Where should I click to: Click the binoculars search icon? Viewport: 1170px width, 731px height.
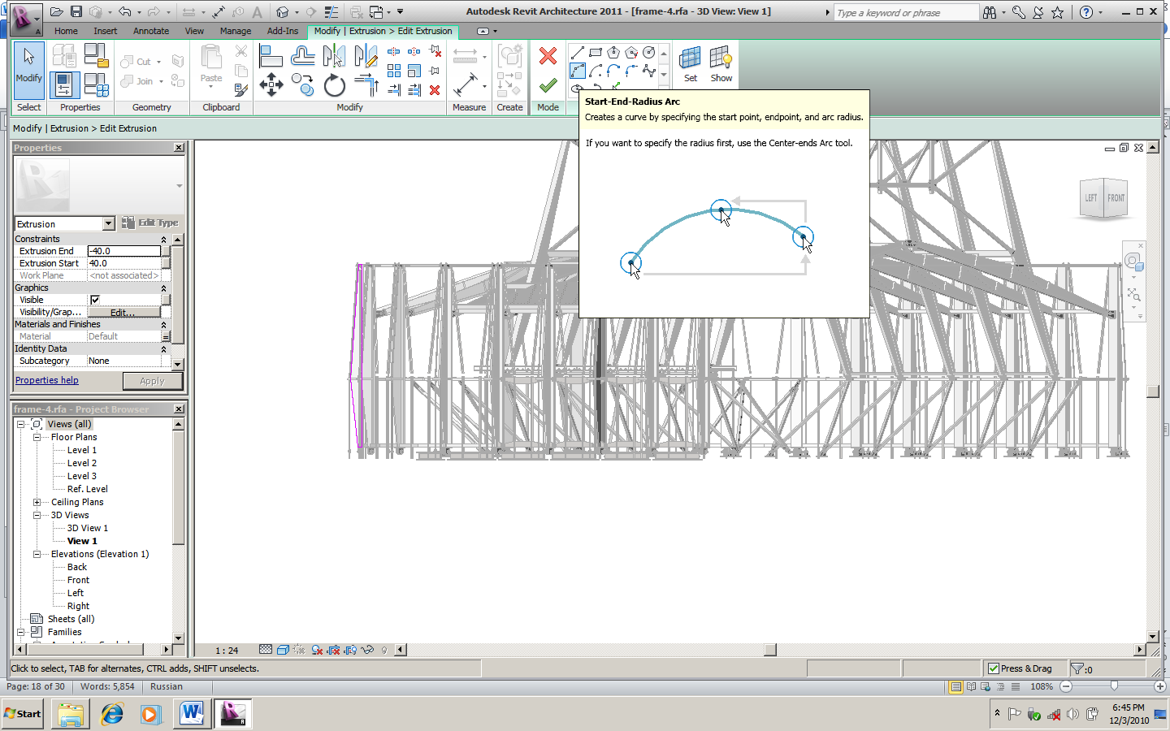[989, 12]
